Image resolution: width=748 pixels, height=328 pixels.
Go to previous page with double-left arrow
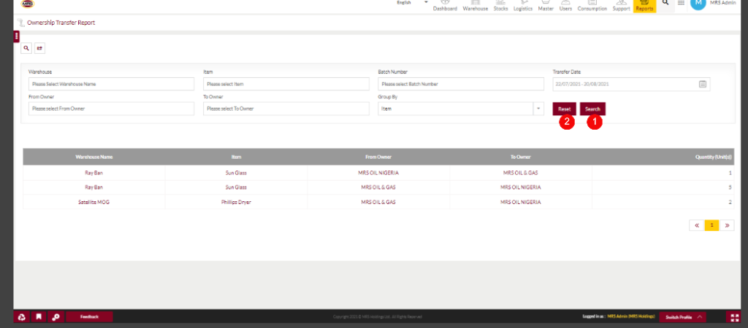(x=697, y=226)
